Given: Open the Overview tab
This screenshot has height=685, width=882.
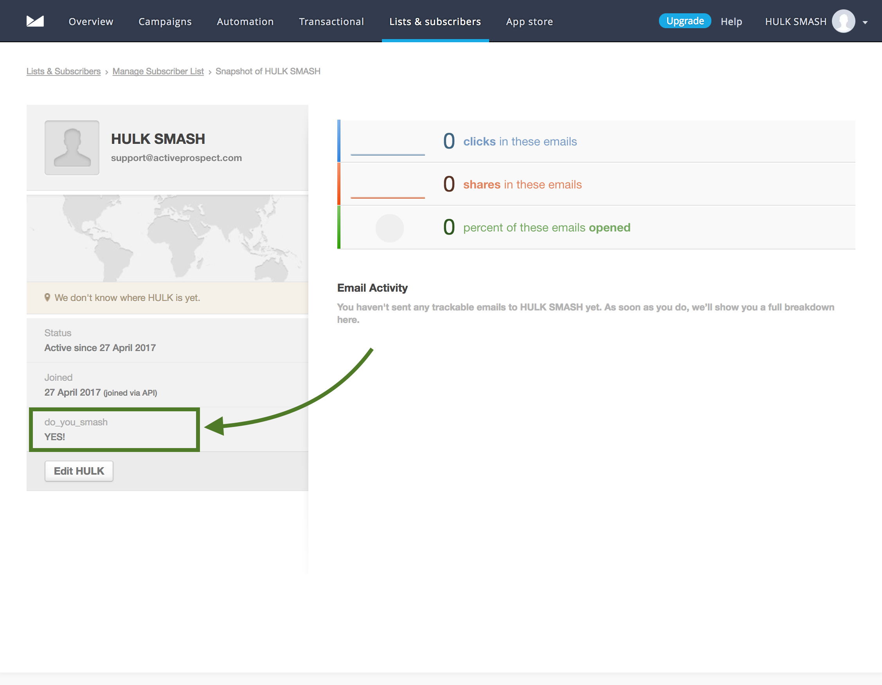Looking at the screenshot, I should pyautogui.click(x=91, y=22).
